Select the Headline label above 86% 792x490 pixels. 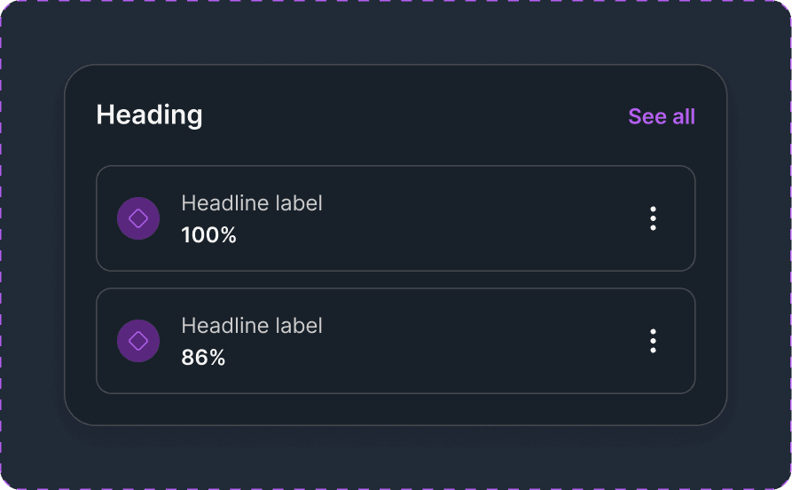[251, 326]
